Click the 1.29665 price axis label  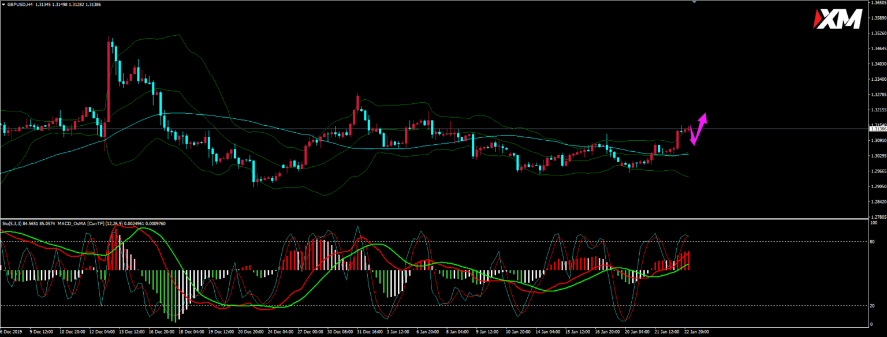point(878,171)
